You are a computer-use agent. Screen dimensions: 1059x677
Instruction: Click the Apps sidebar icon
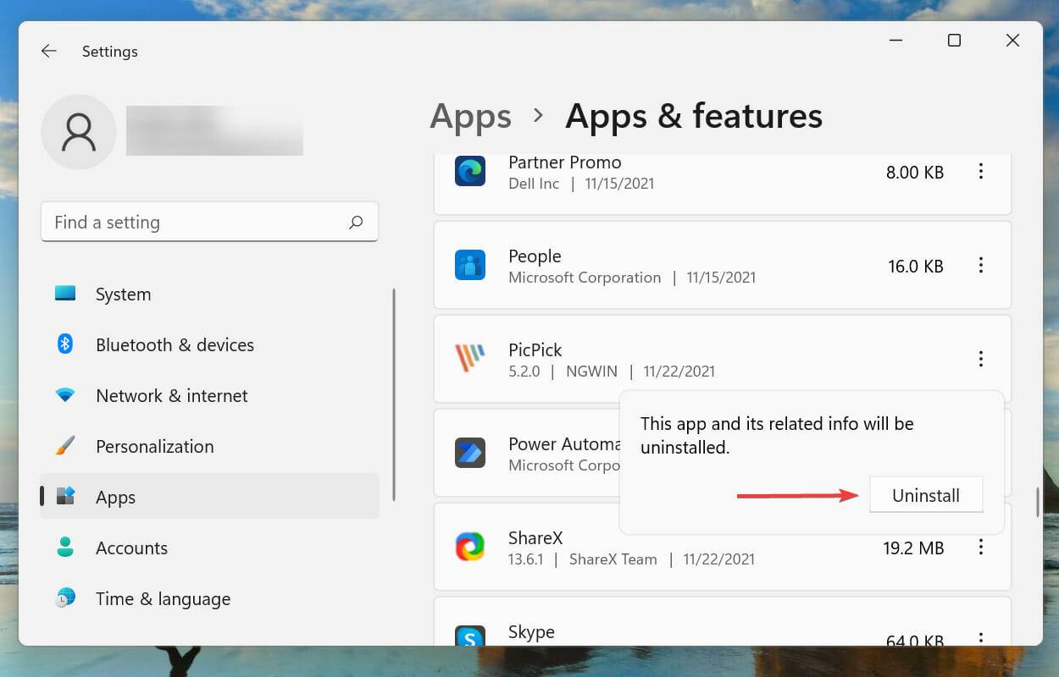coord(65,497)
